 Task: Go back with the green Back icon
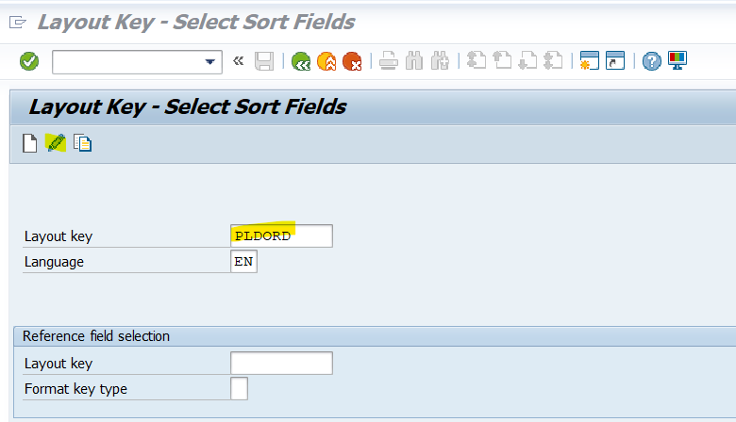(301, 61)
